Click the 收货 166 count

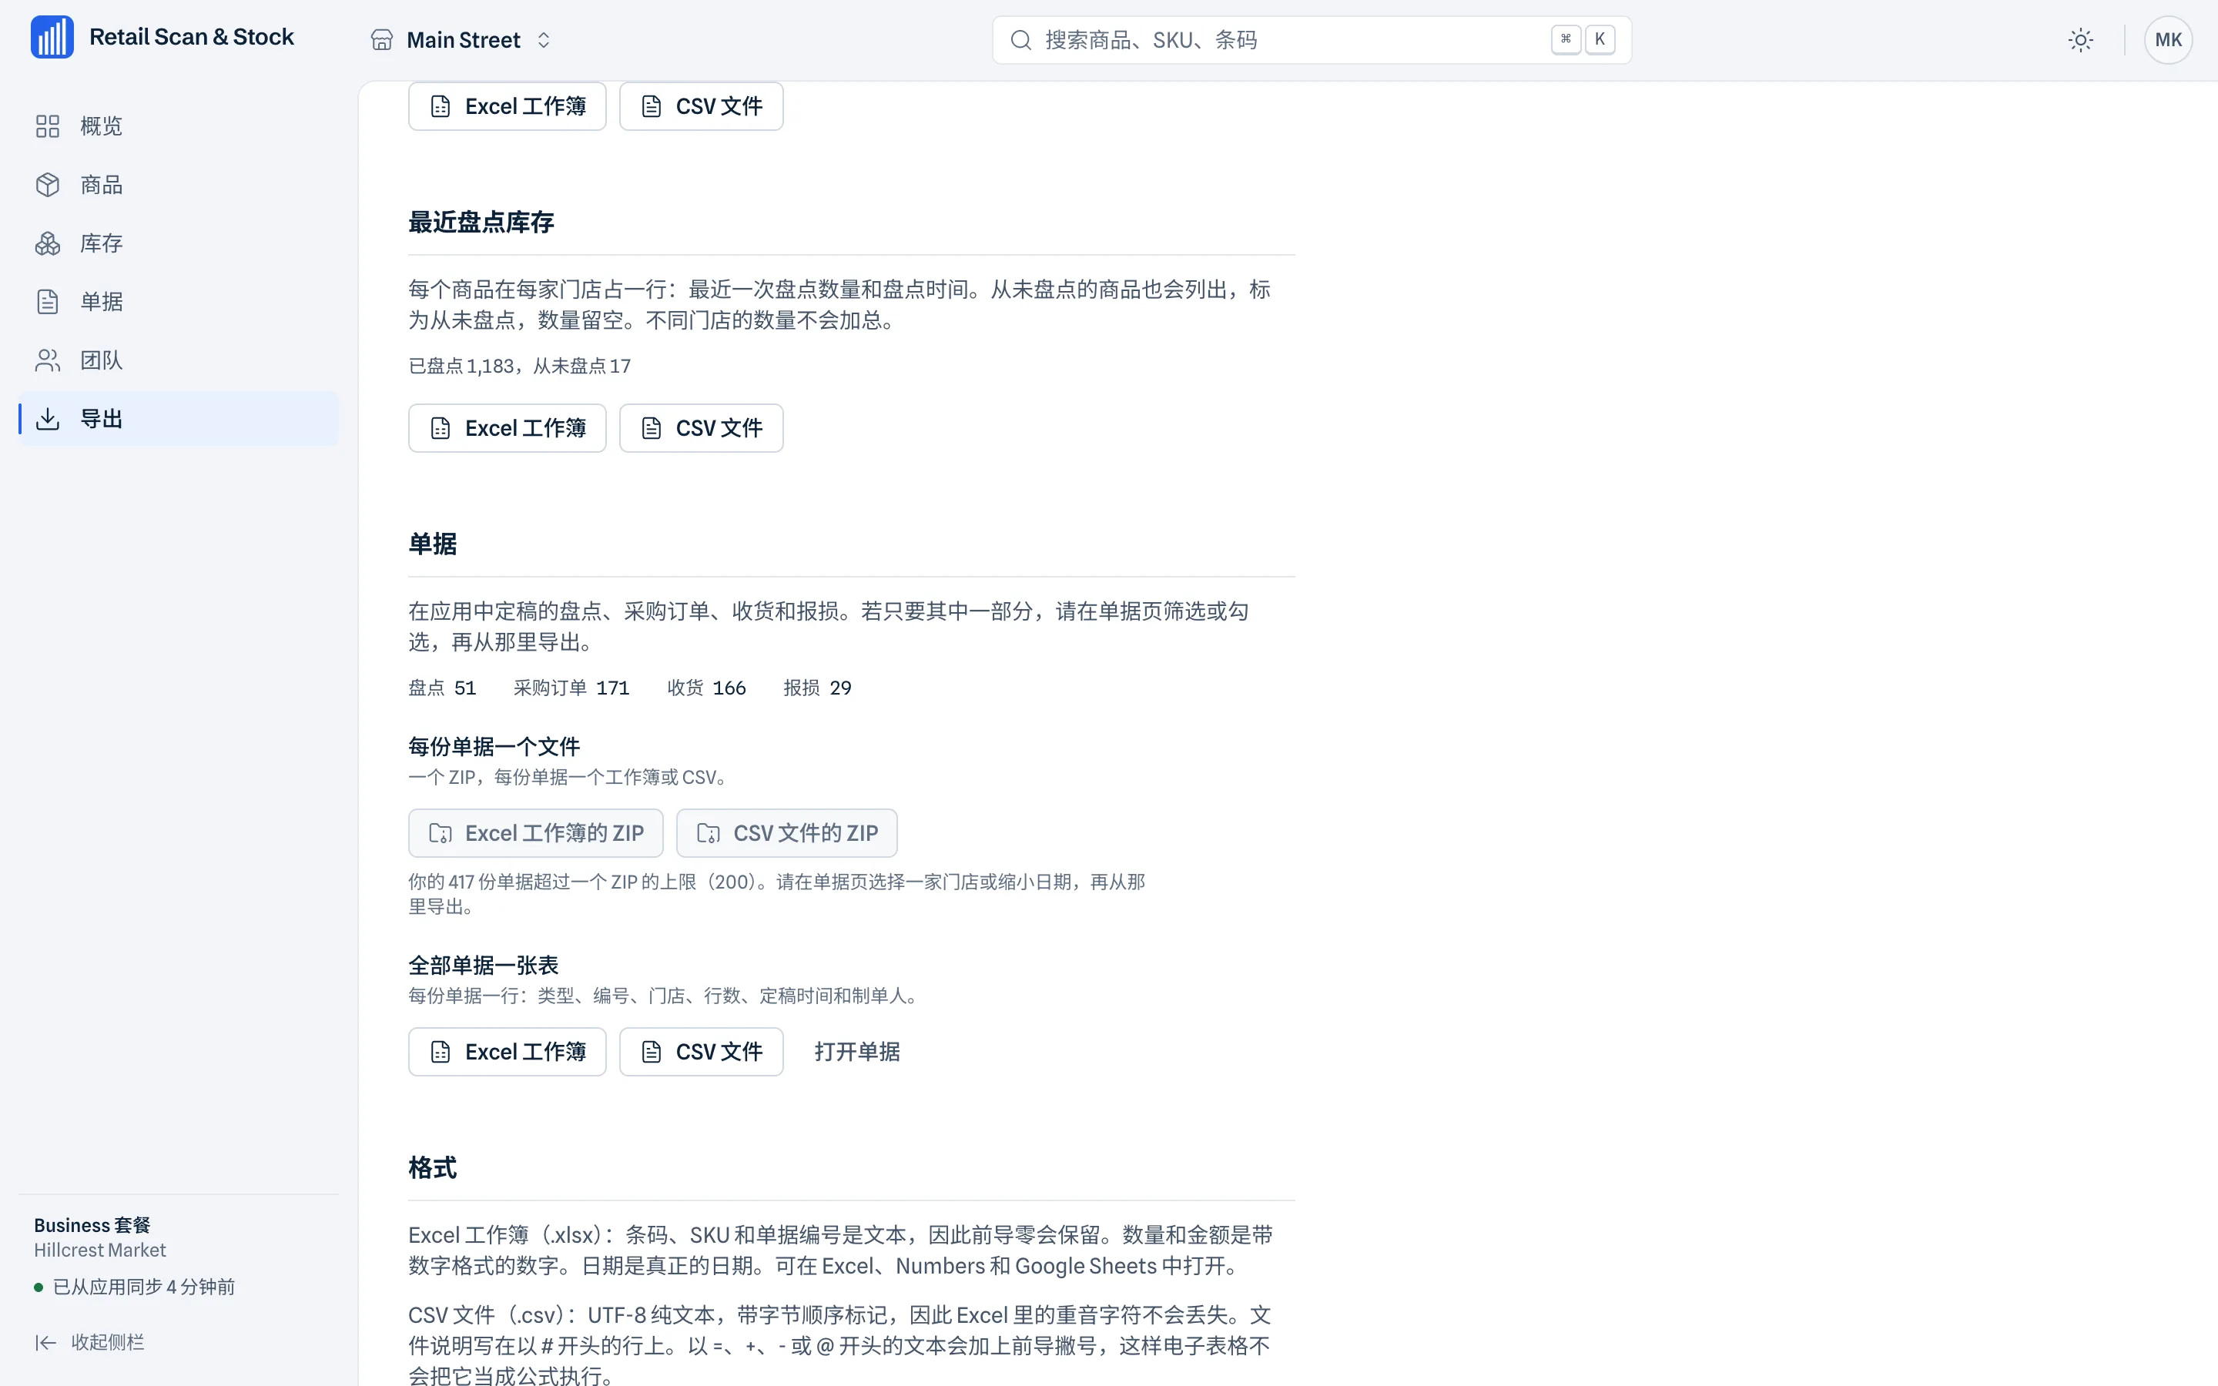[x=705, y=688]
